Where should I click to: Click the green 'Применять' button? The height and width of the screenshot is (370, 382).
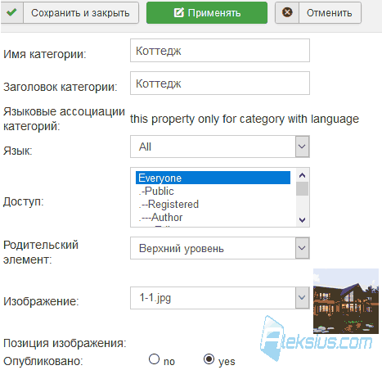coord(207,13)
